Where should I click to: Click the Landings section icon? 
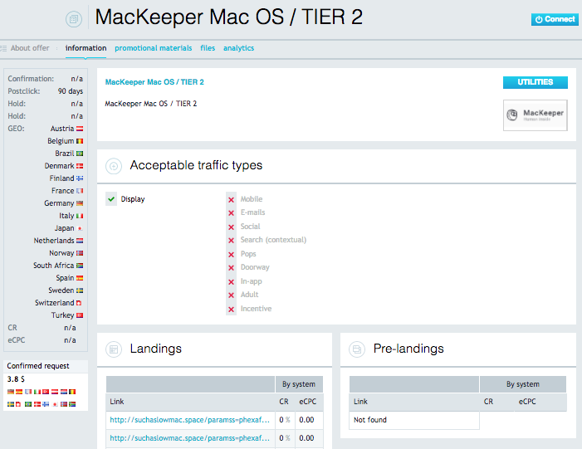point(114,349)
